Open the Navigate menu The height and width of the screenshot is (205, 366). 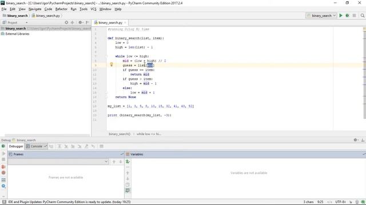(x=35, y=9)
